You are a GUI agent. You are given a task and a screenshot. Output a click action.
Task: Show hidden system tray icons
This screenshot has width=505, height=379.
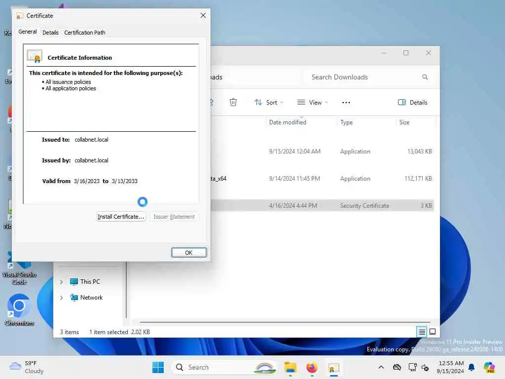click(381, 367)
